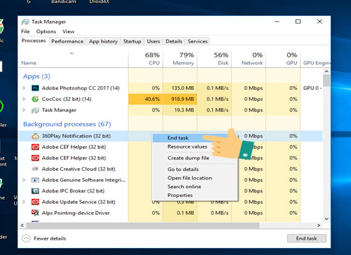Screen dimensions: 351x255
Task: Select the Alps Pointing-device Driver row
Action: pyautogui.click(x=170, y=213)
